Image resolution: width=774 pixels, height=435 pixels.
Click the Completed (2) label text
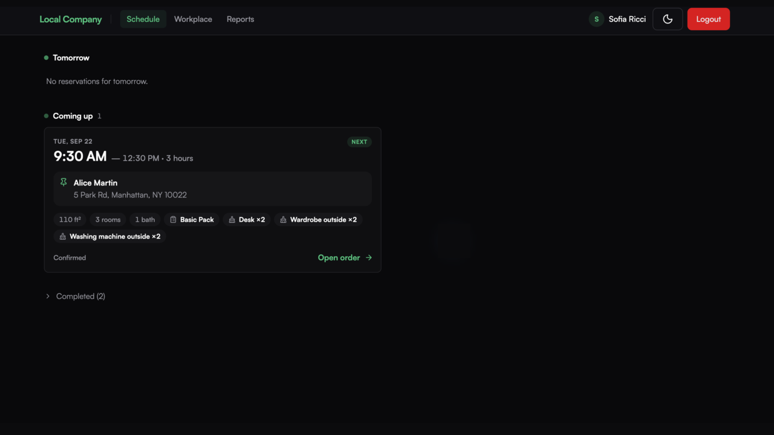(80, 296)
